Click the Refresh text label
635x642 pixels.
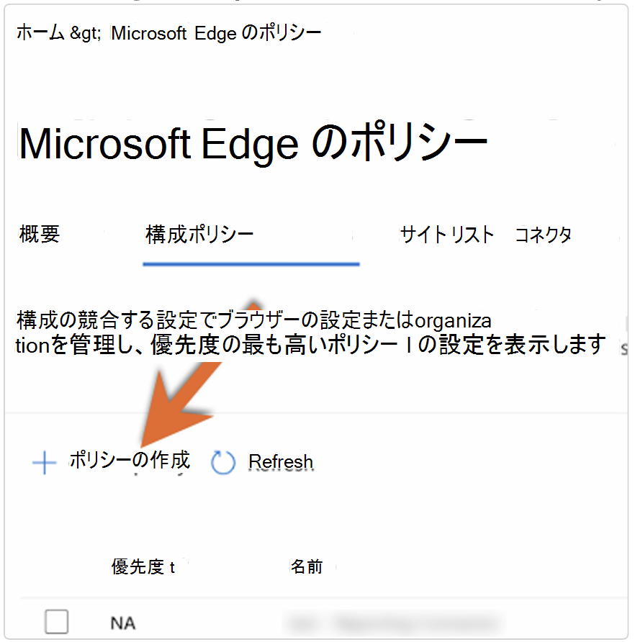click(x=280, y=461)
